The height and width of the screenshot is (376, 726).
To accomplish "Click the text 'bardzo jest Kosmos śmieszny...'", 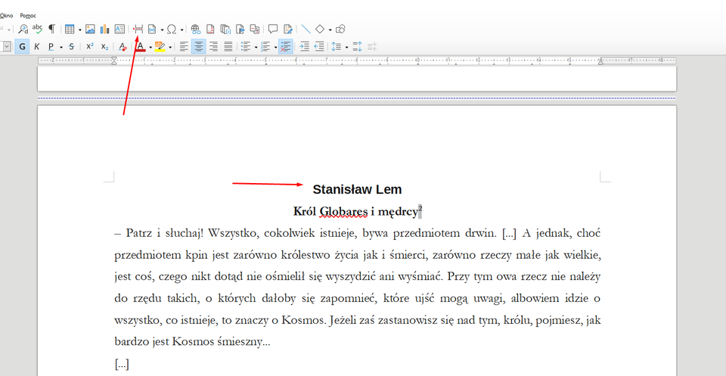I will point(192,342).
